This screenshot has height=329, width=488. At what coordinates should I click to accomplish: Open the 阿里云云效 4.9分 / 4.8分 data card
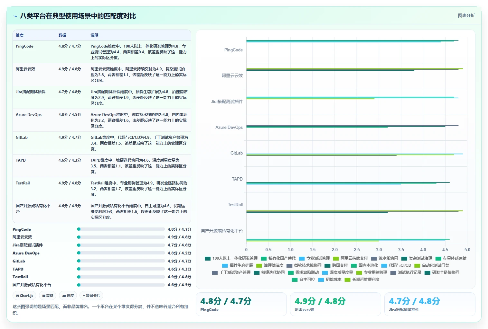coord(335,304)
